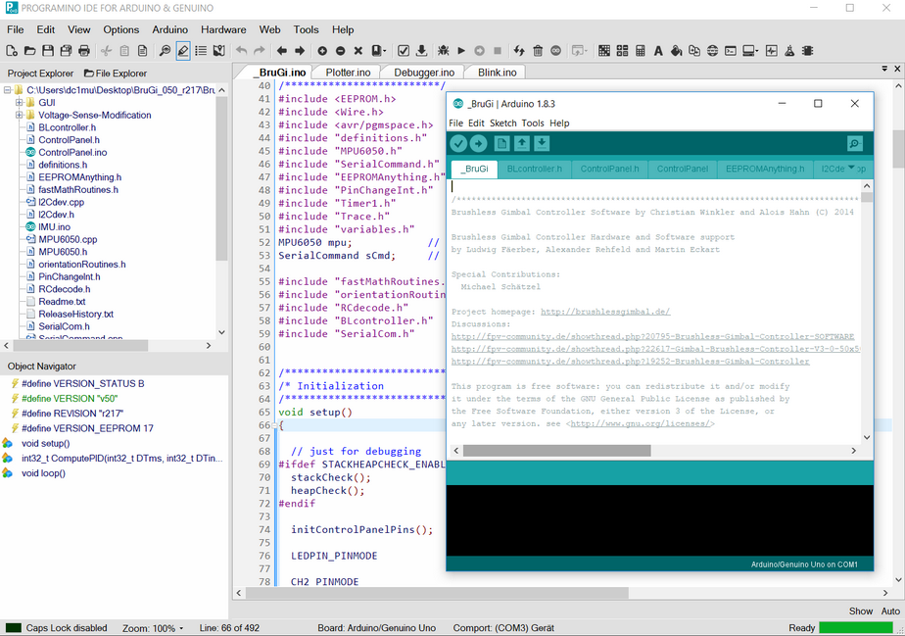Image resolution: width=905 pixels, height=636 pixels.
Task: Open the Arduino Serial Monitor
Action: [855, 144]
